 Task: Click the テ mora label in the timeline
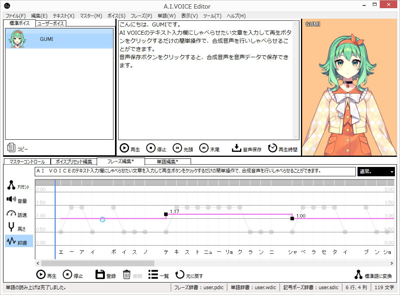pos(166,252)
